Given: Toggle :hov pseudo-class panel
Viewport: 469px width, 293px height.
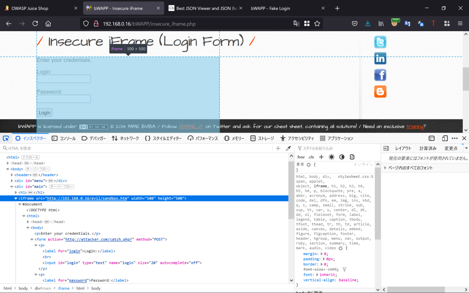Looking at the screenshot, I should 301,157.
